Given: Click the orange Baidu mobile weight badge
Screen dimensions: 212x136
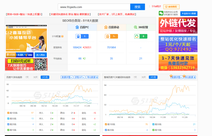Looking at the screenshot, I should (x=111, y=36).
